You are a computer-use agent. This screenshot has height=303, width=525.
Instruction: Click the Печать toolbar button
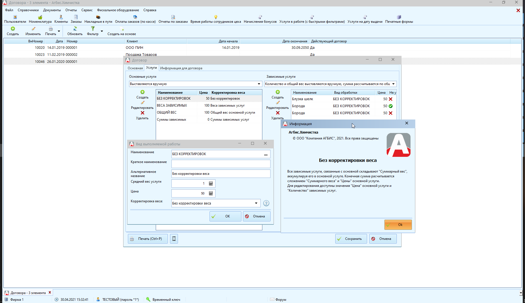tap(51, 31)
